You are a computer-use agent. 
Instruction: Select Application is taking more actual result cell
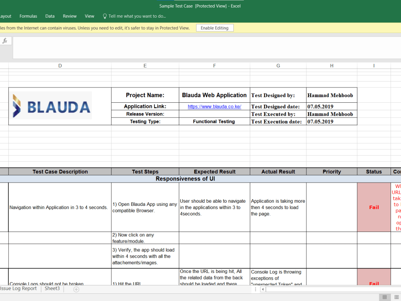point(278,207)
